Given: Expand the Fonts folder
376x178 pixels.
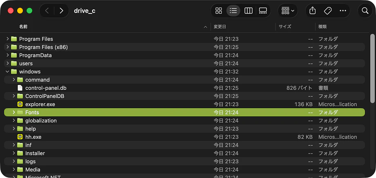Looking at the screenshot, I should coord(13,112).
